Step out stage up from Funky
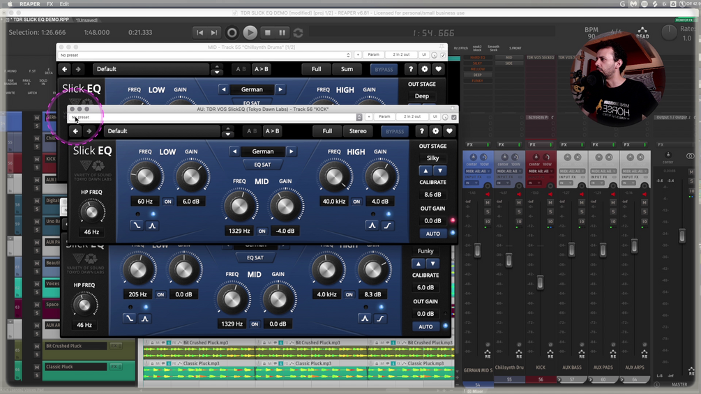701x394 pixels. 418,264
